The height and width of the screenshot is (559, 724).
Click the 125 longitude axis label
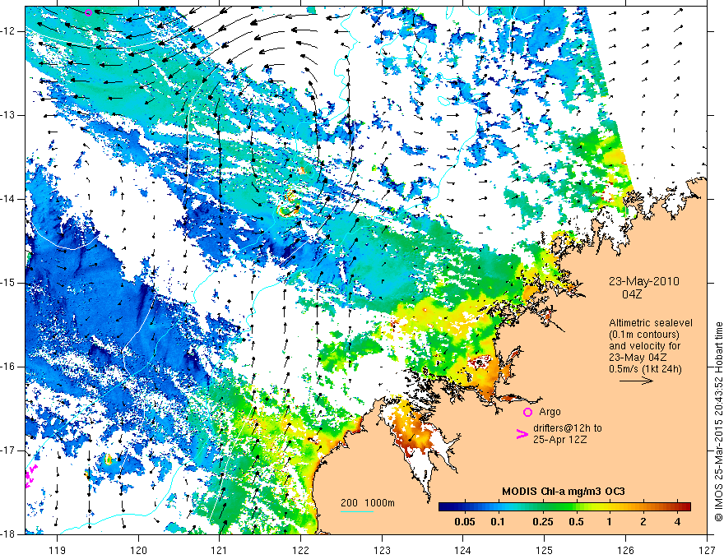pos(545,550)
